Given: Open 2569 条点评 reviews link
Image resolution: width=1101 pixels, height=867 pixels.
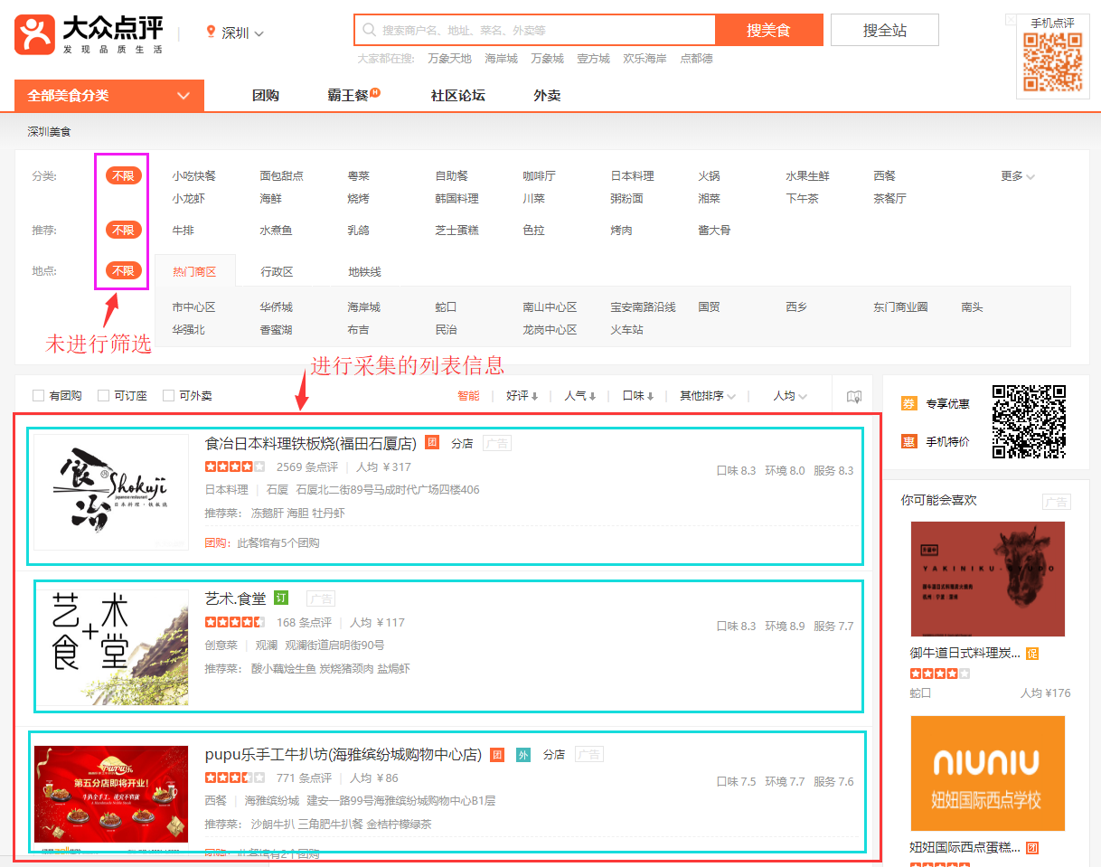Looking at the screenshot, I should [x=307, y=467].
